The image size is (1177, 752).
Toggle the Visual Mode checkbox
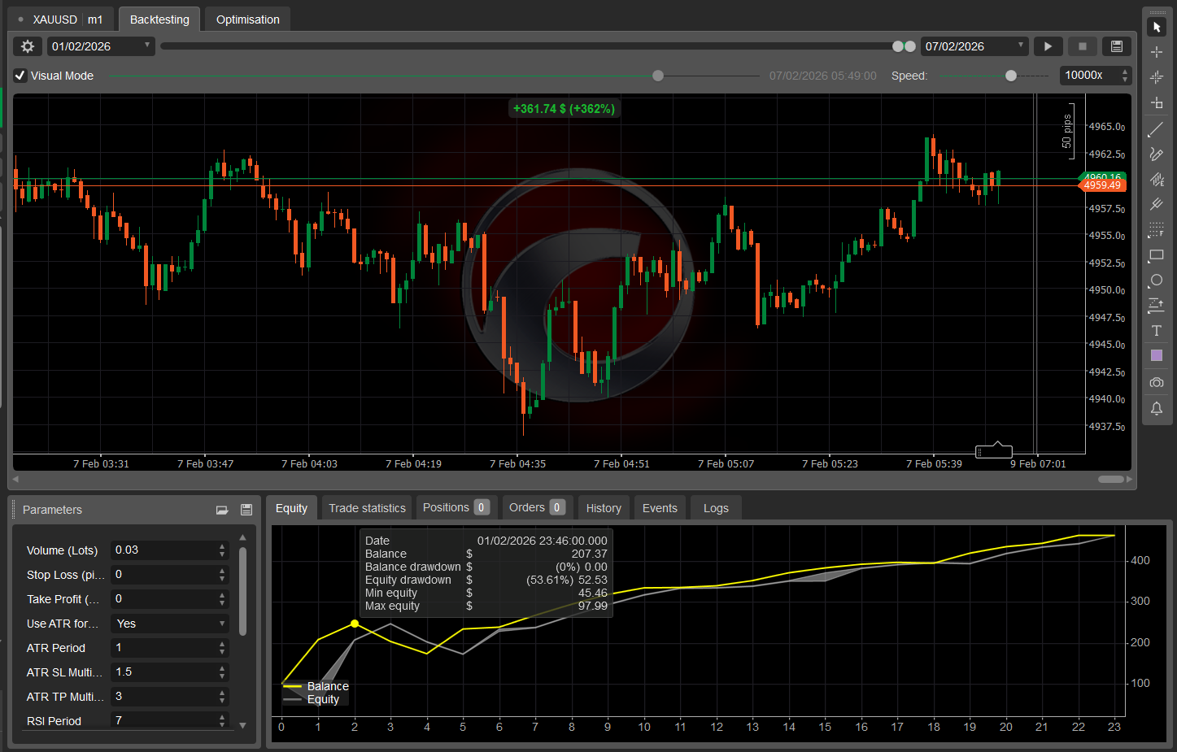pos(20,75)
